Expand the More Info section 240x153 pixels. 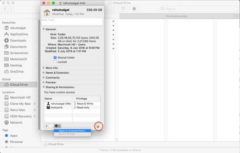44,68
